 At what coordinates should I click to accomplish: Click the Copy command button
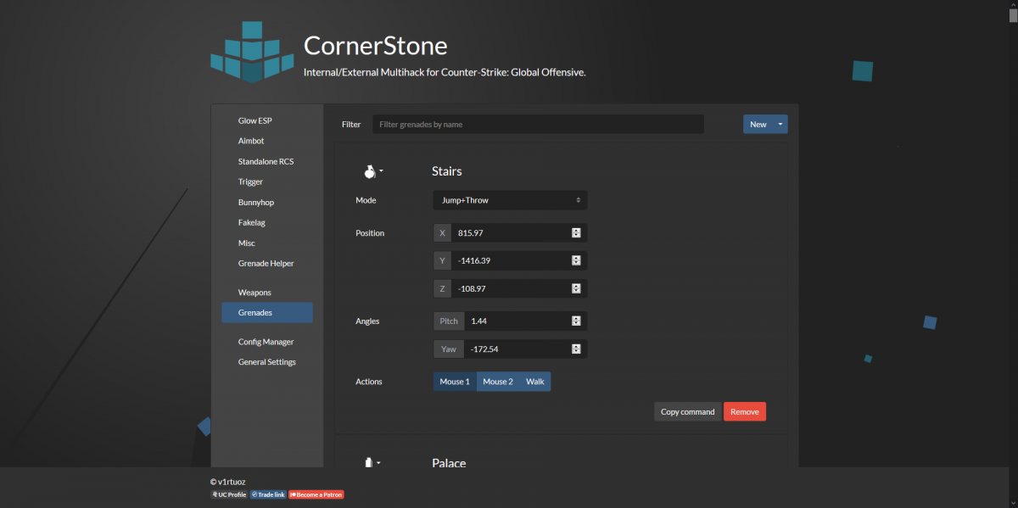[x=687, y=411]
